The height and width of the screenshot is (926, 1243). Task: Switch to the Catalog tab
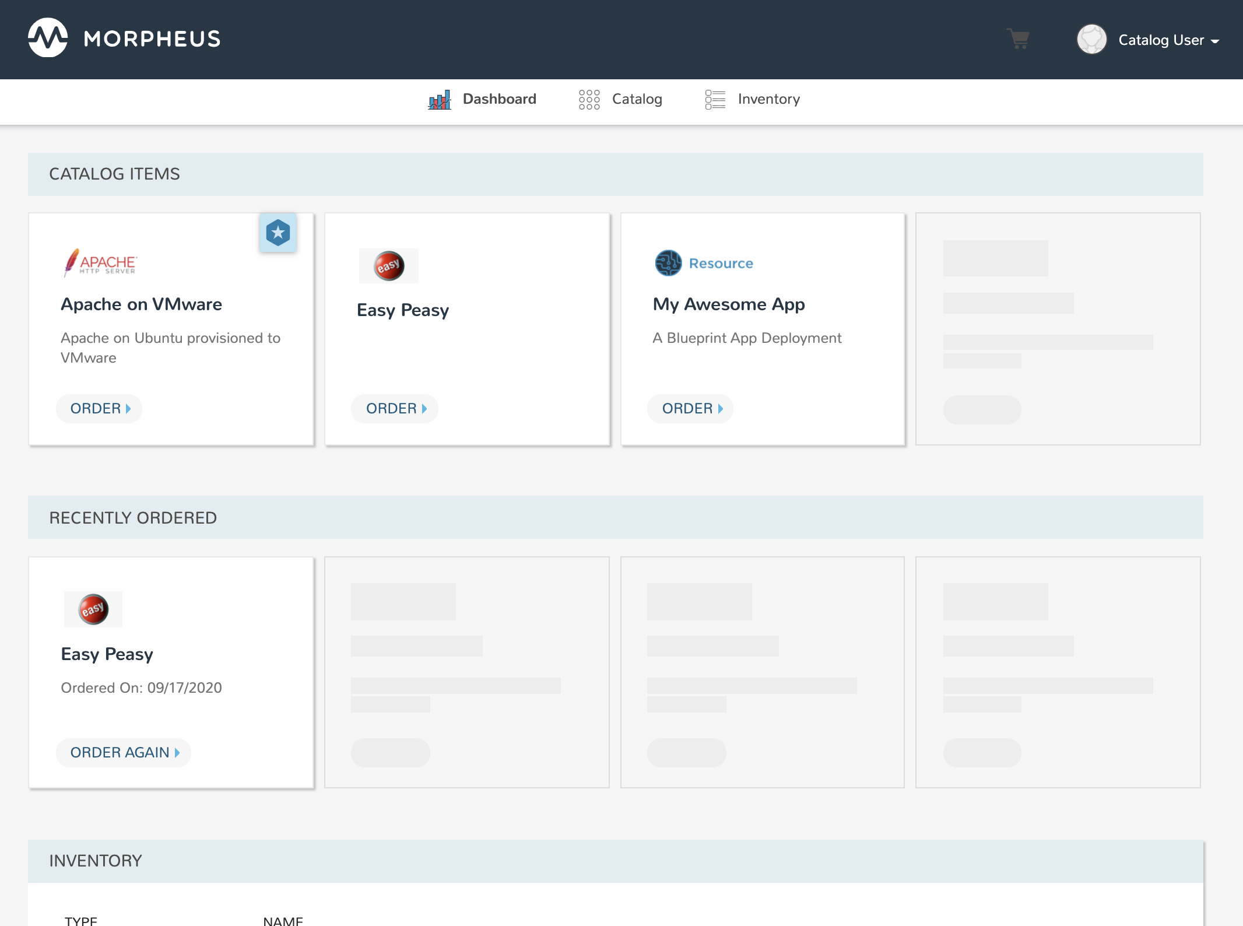point(637,99)
